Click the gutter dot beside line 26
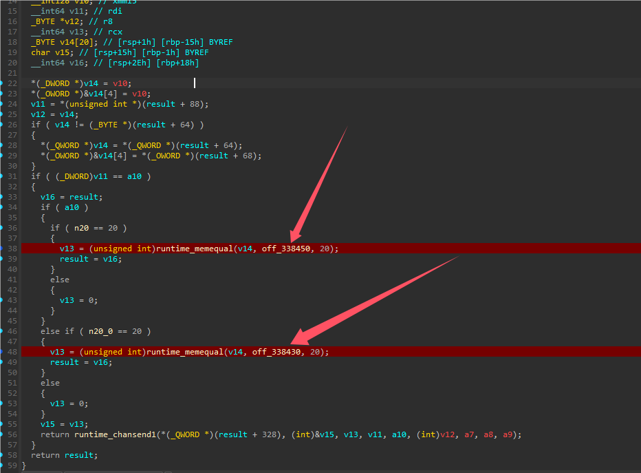The height and width of the screenshot is (473, 641). 2,125
